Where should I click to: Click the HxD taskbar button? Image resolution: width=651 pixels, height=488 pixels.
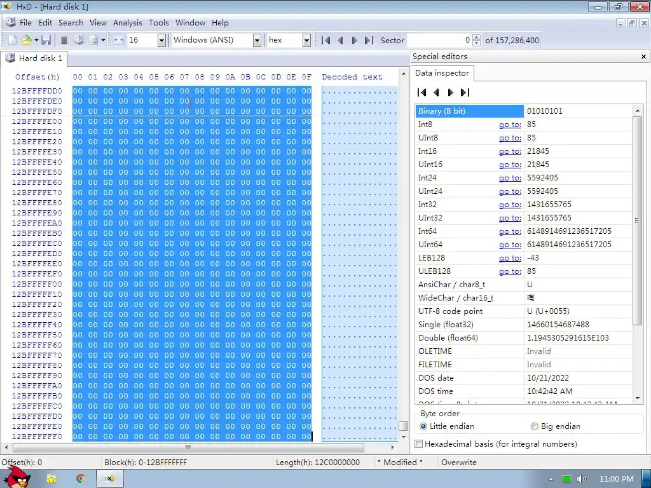109,478
